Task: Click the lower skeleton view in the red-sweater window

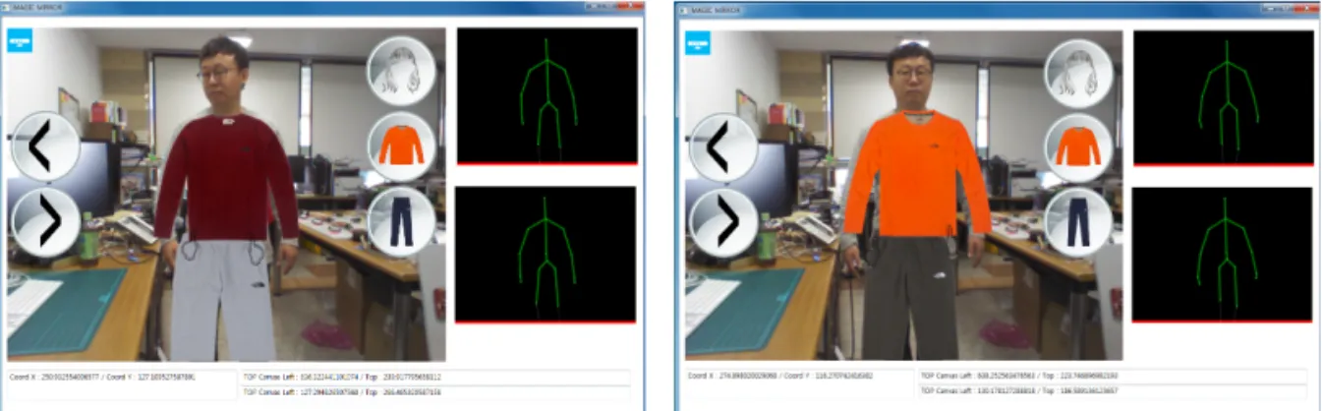Action: pyautogui.click(x=546, y=255)
